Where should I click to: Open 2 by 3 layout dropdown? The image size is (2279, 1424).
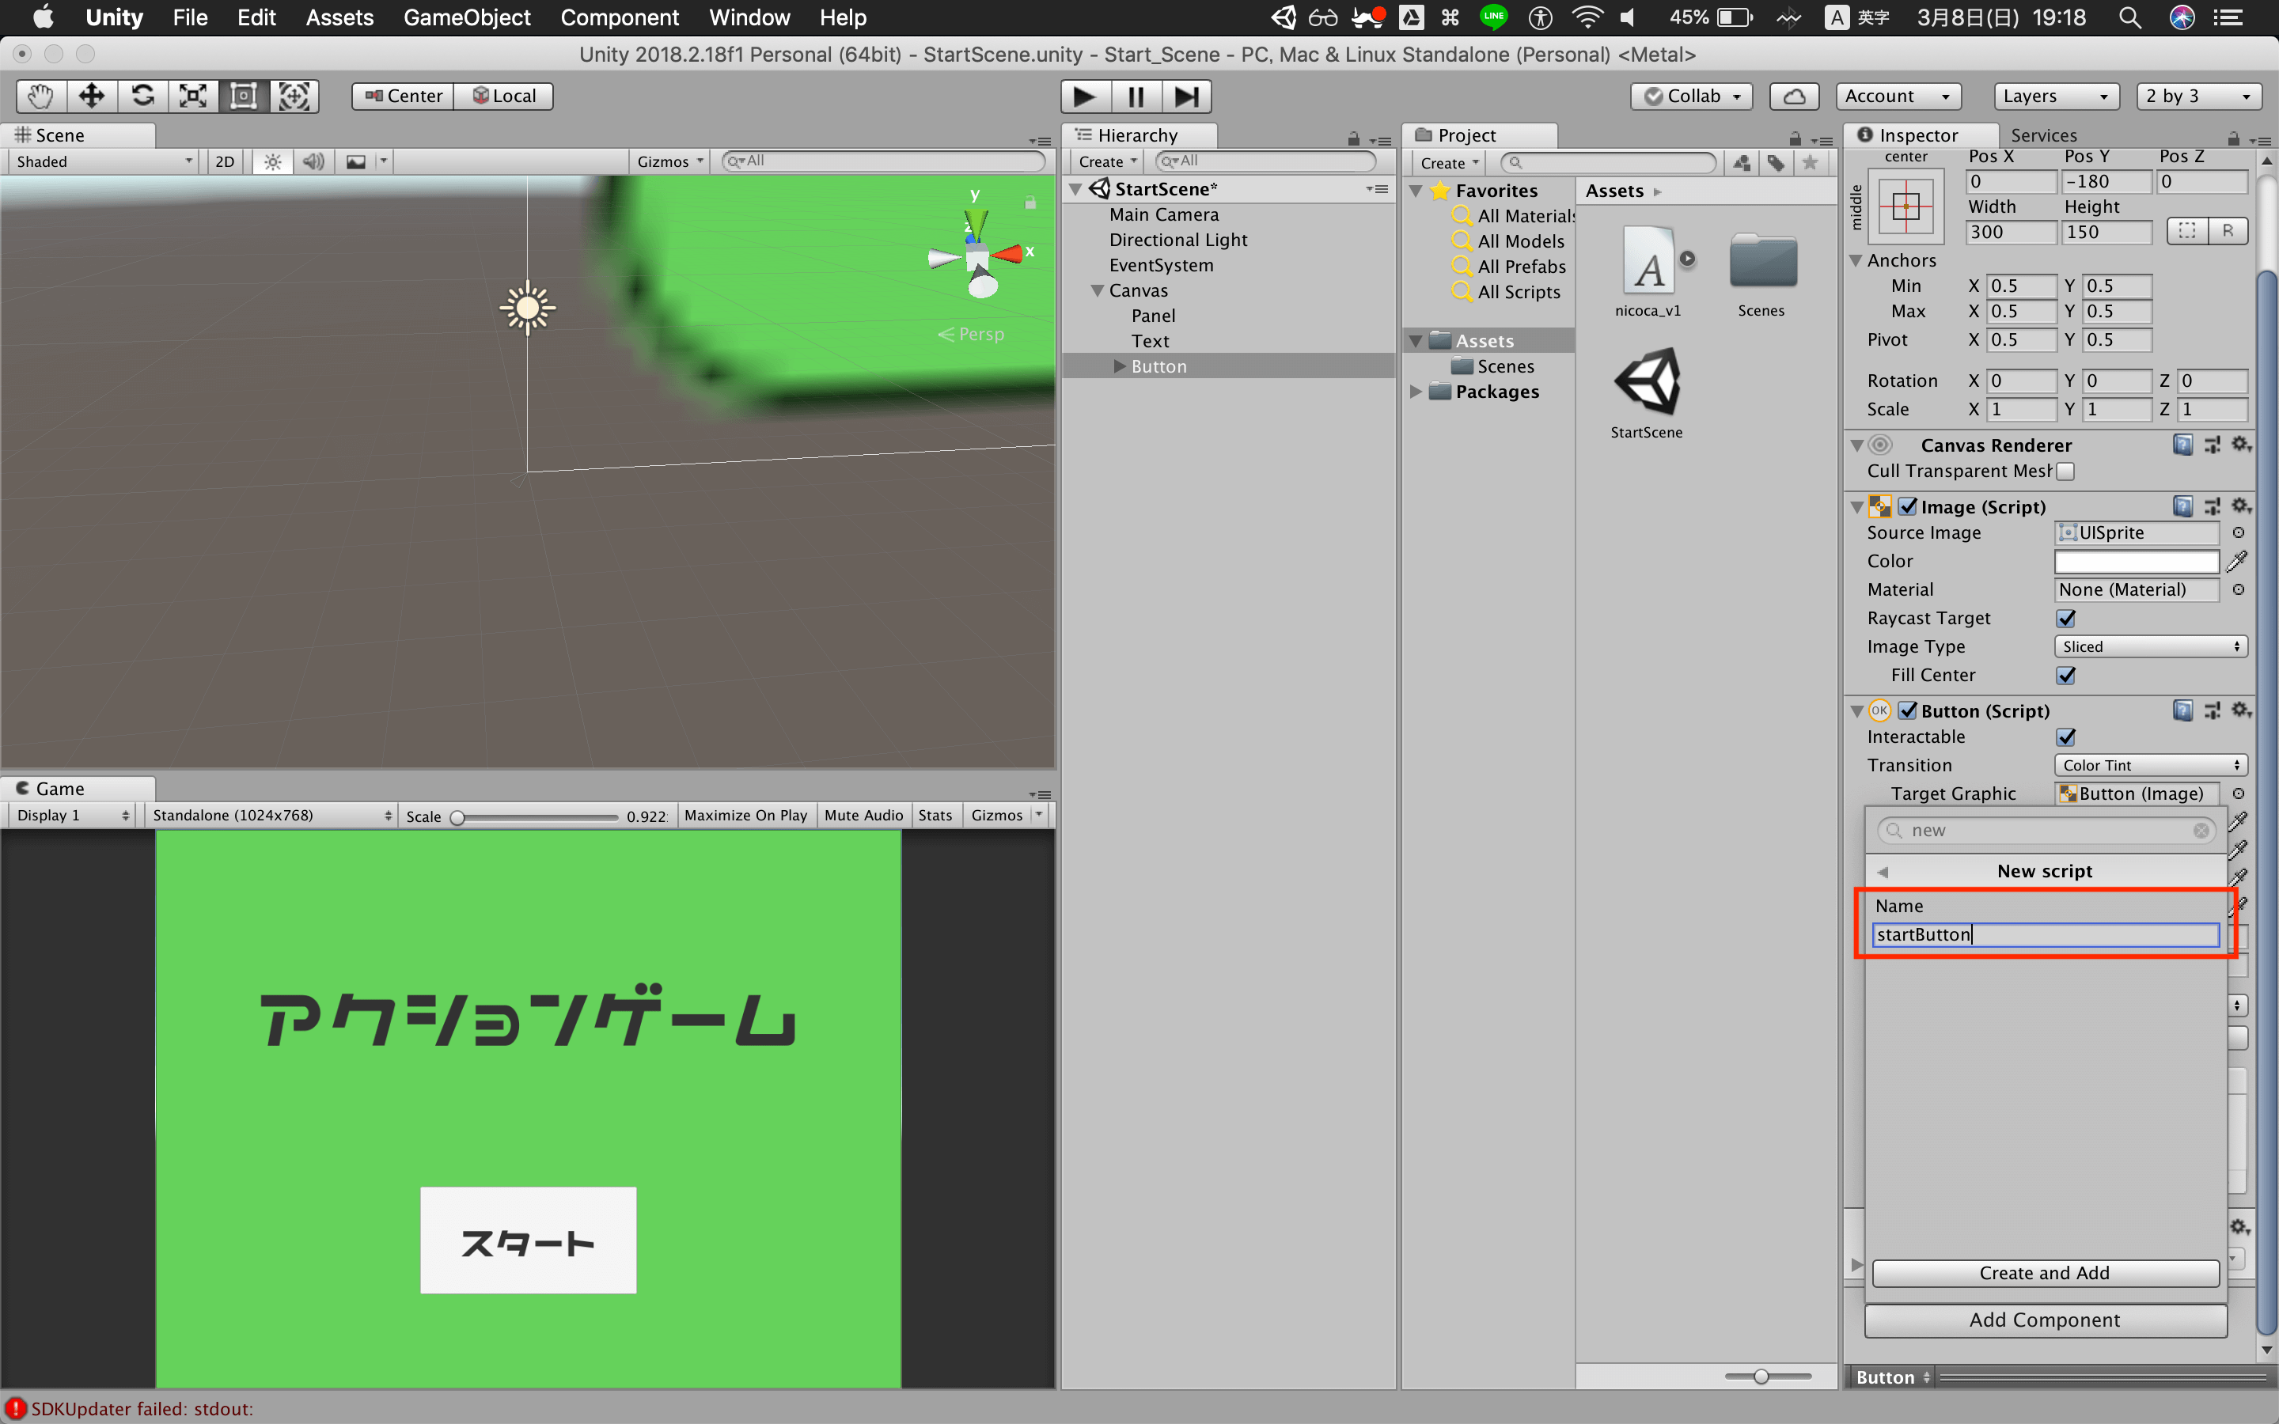click(2199, 96)
